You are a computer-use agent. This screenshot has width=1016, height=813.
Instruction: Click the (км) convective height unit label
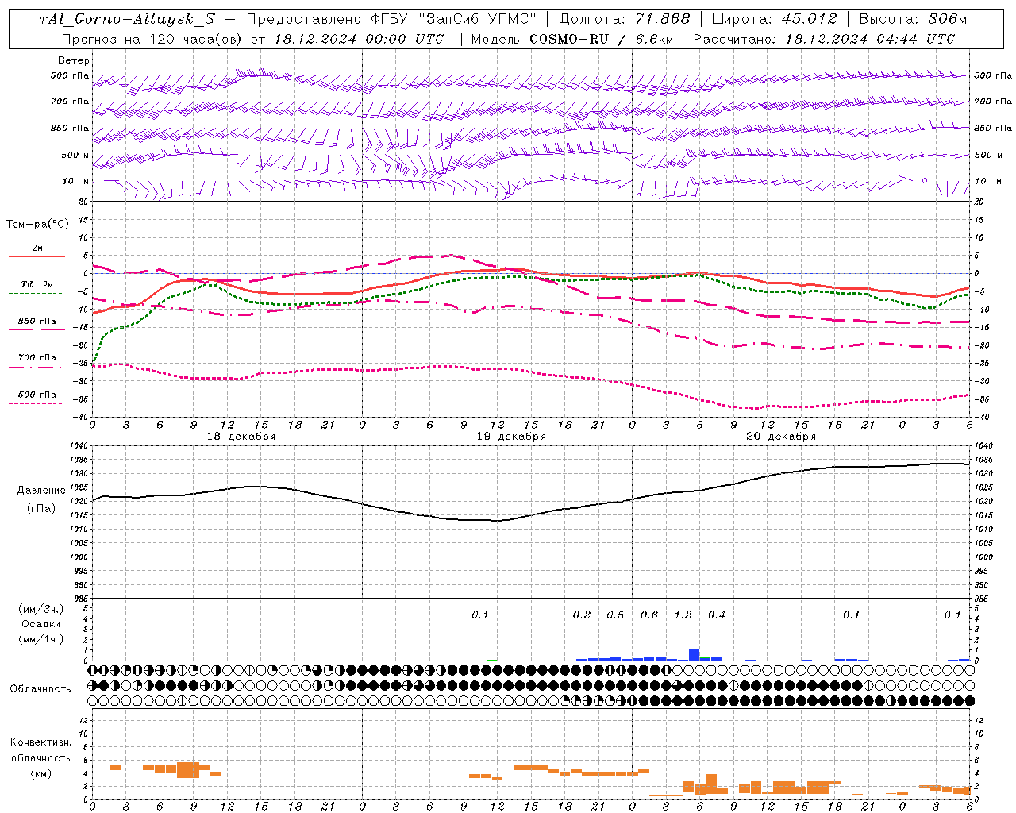point(41,773)
